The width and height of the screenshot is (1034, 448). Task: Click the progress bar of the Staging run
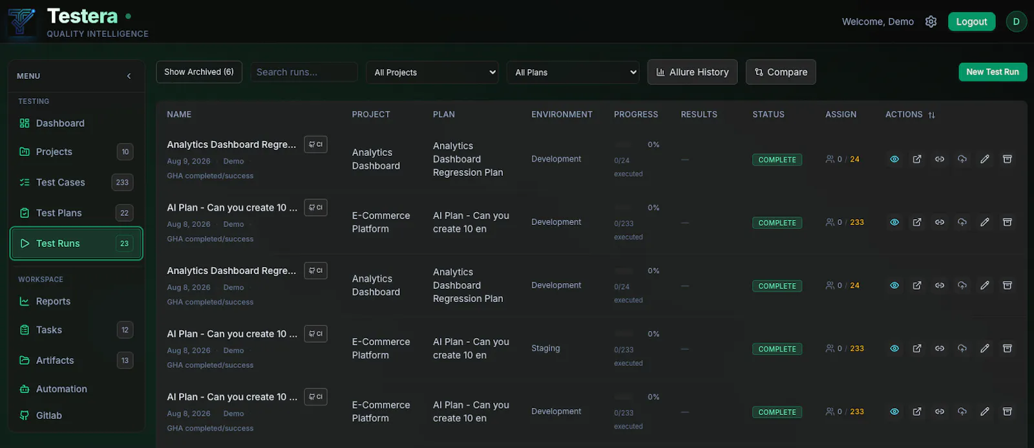point(624,334)
